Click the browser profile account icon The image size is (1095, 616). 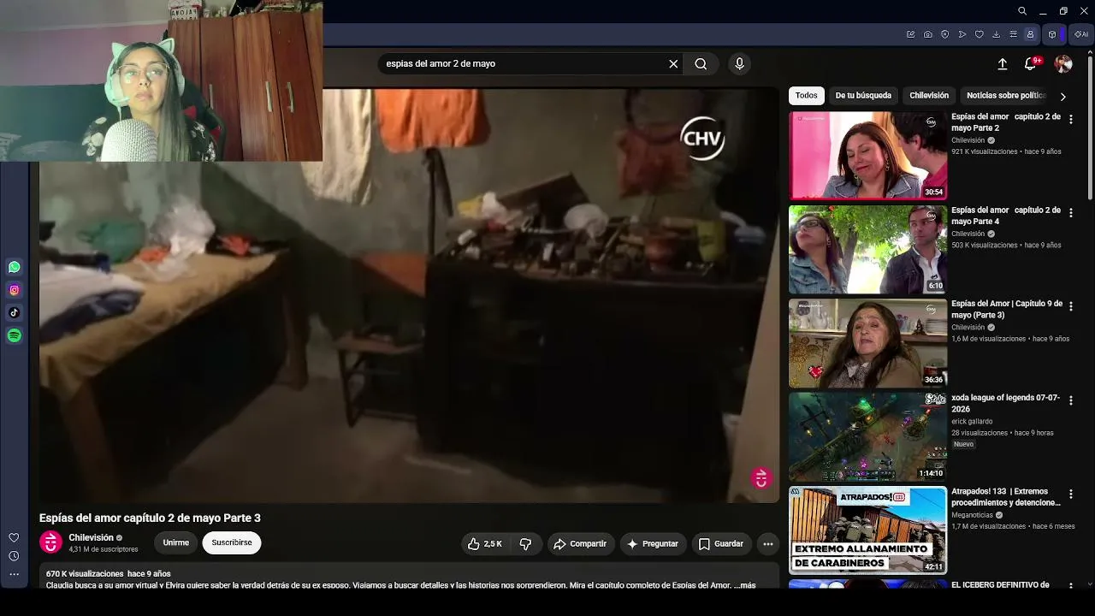point(1030,34)
